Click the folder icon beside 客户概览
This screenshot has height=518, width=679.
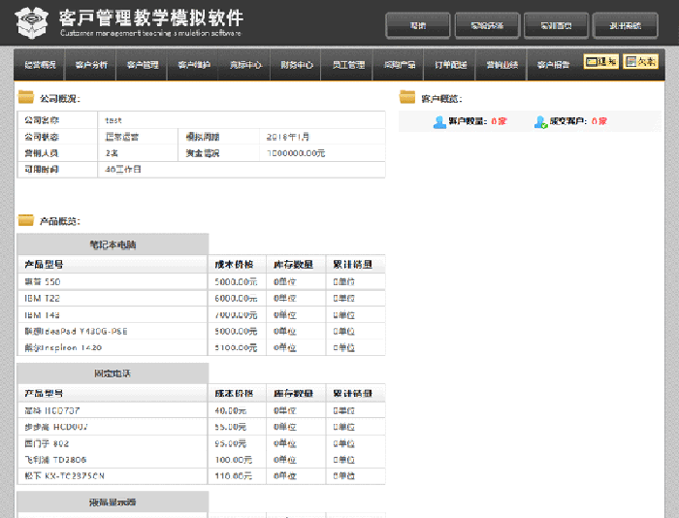pos(407,98)
